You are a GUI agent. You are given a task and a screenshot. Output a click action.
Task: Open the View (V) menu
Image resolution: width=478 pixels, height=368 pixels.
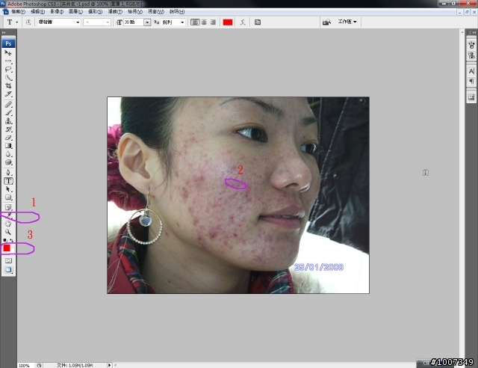(x=135, y=12)
